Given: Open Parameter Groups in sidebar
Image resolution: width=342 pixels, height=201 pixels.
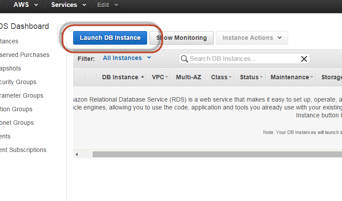Looking at the screenshot, I should [21, 95].
